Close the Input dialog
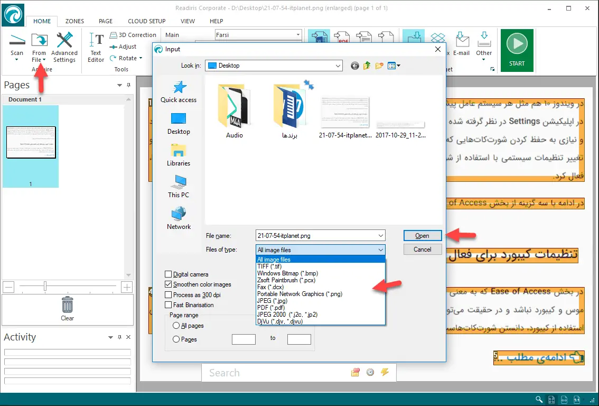The image size is (599, 406). [438, 49]
